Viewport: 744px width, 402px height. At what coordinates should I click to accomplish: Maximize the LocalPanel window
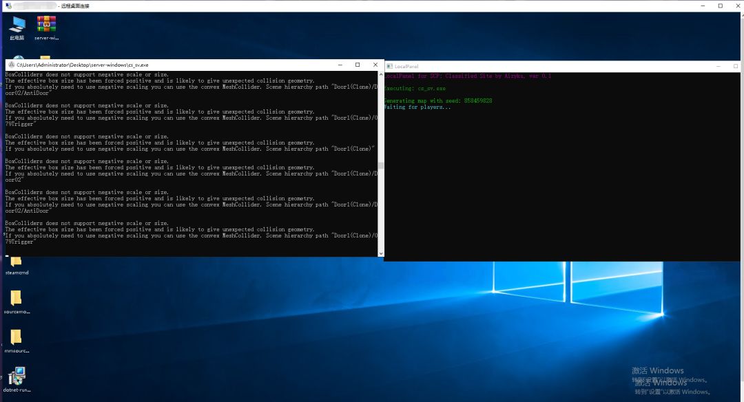[x=736, y=66]
